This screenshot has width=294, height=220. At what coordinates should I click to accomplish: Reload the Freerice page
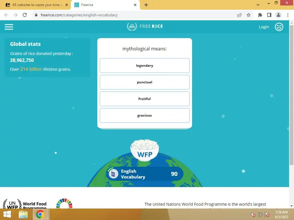[25, 15]
